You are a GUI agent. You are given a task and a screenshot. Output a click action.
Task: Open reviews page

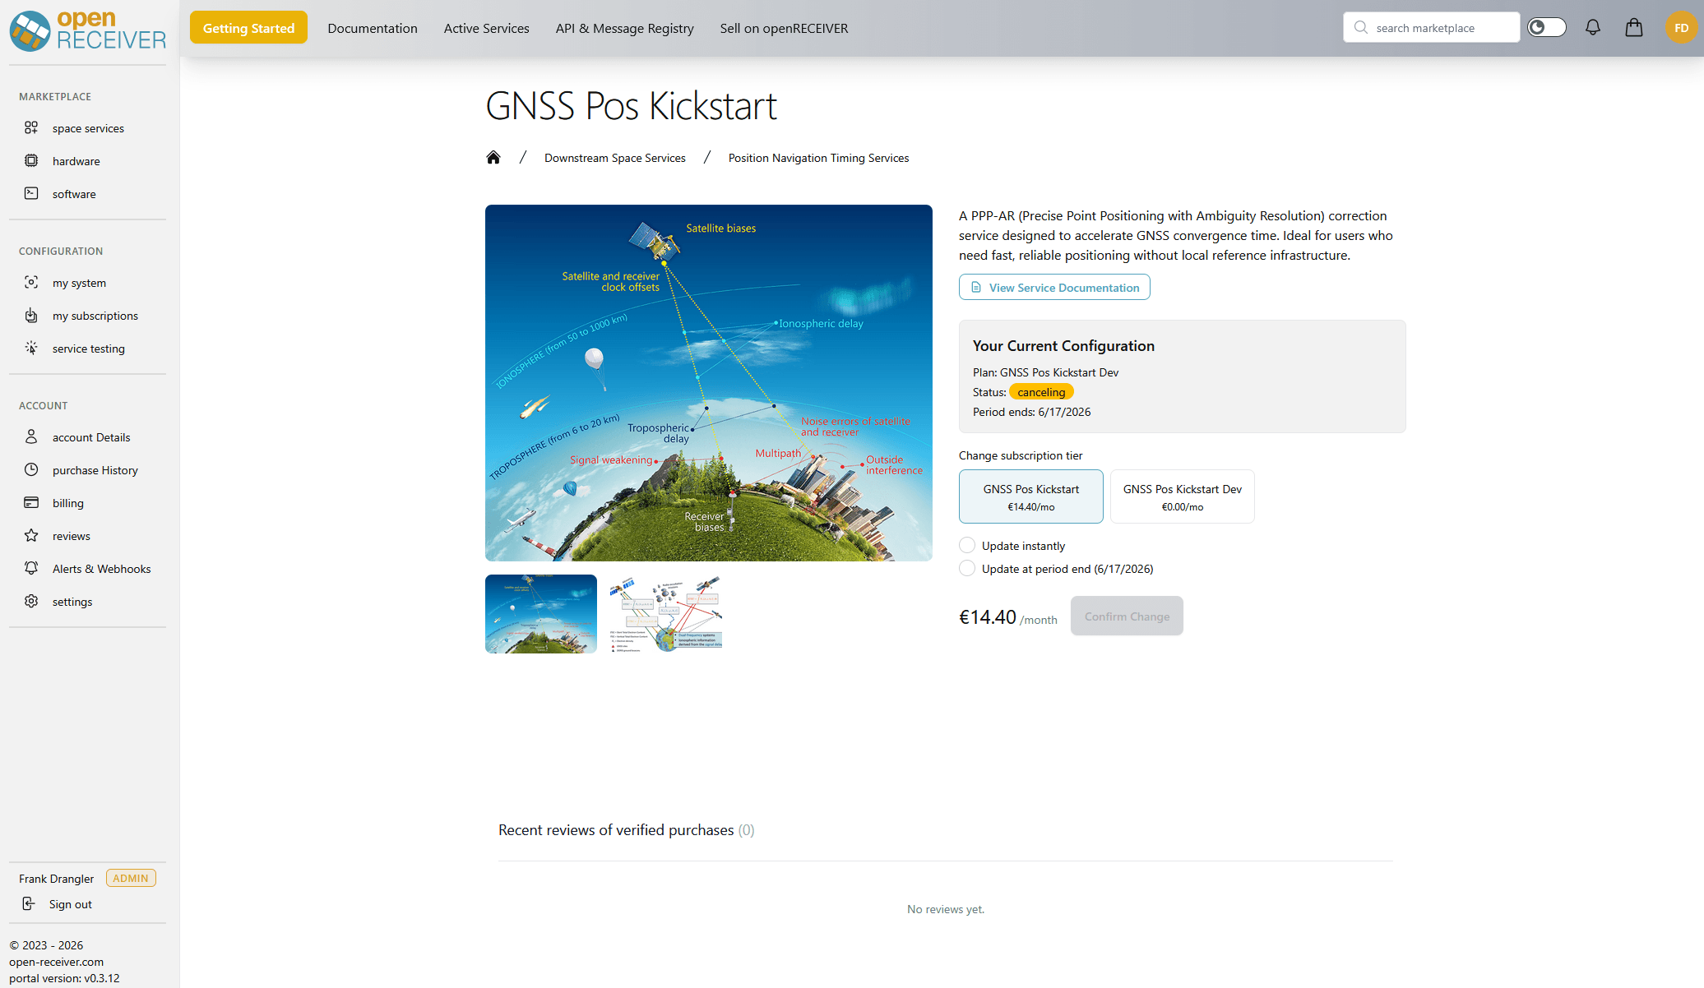pos(72,536)
